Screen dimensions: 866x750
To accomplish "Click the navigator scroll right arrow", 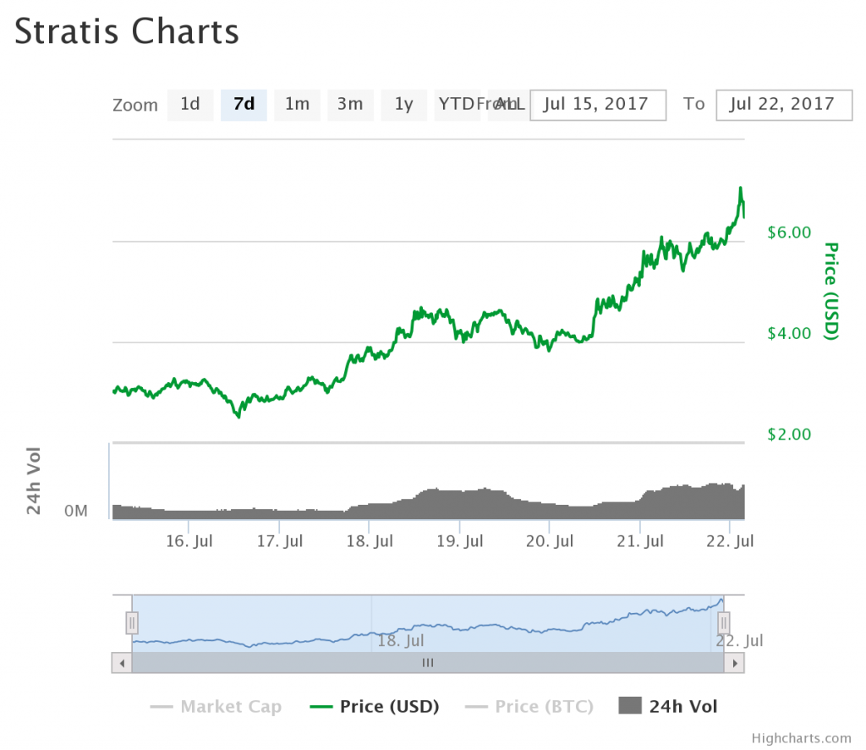I will click(735, 663).
